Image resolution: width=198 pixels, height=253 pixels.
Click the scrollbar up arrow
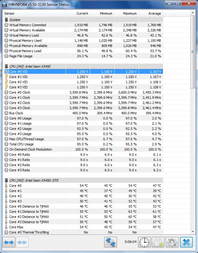[193, 12]
